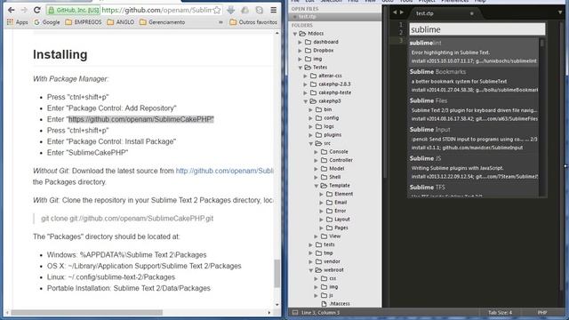Click the GitHub page horizontal scrollbar thumb
Viewport: 569px width, 320px height.
(87, 312)
